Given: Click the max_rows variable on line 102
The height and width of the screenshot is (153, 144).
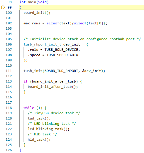Looking at the screenshot, I should tap(32, 23).
